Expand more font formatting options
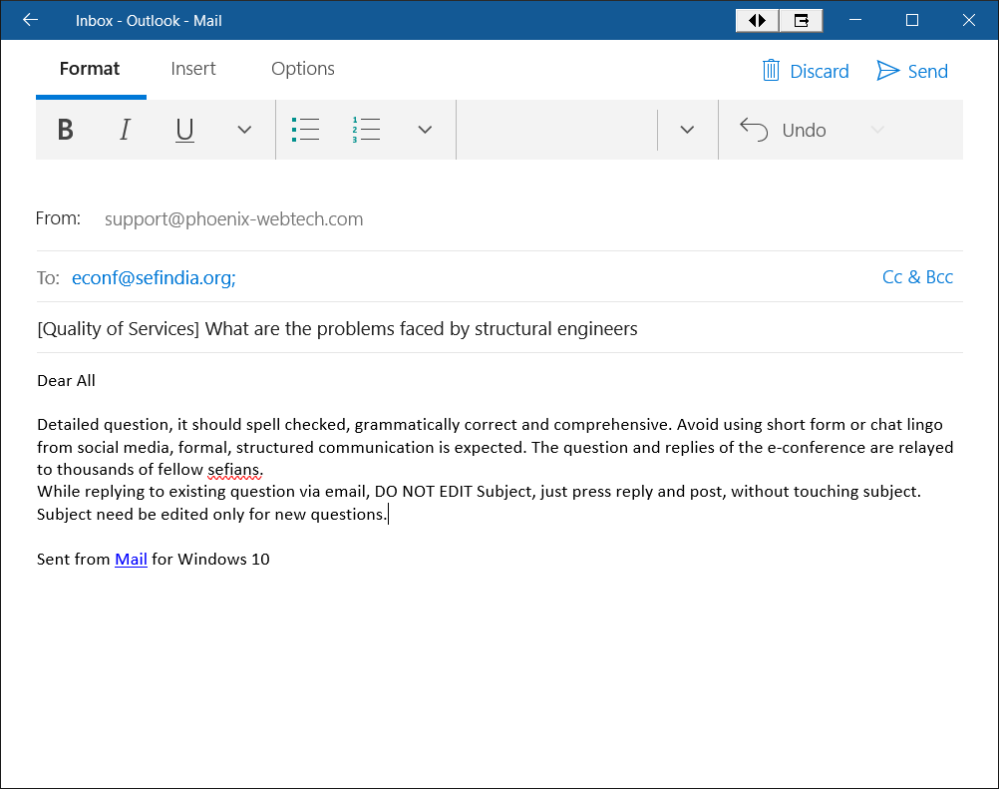The width and height of the screenshot is (999, 789). coord(244,130)
